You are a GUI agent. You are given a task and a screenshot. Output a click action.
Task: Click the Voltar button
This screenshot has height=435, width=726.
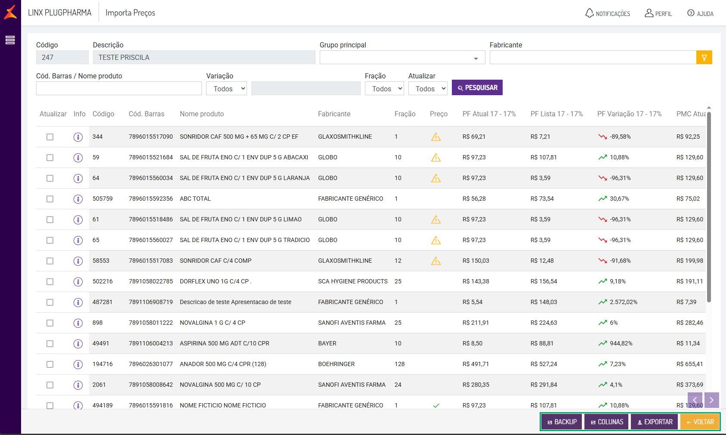tap(700, 422)
